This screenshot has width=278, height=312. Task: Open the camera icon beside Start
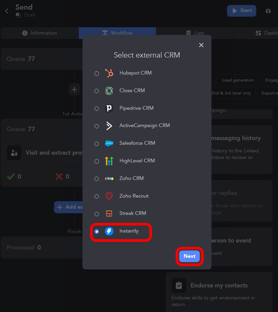(x=268, y=11)
